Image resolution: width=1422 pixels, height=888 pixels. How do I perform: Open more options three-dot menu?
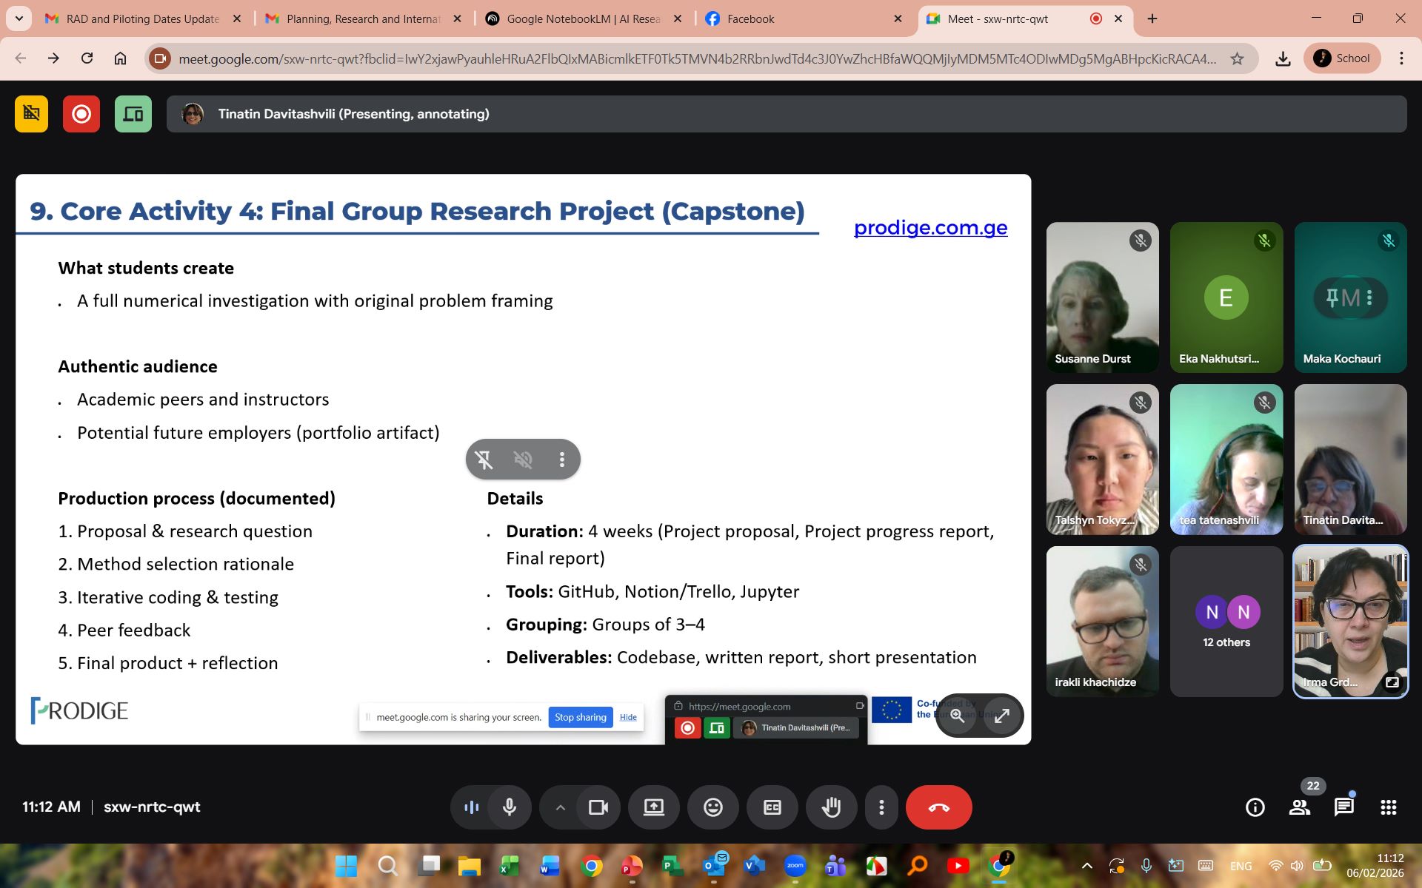(x=881, y=807)
